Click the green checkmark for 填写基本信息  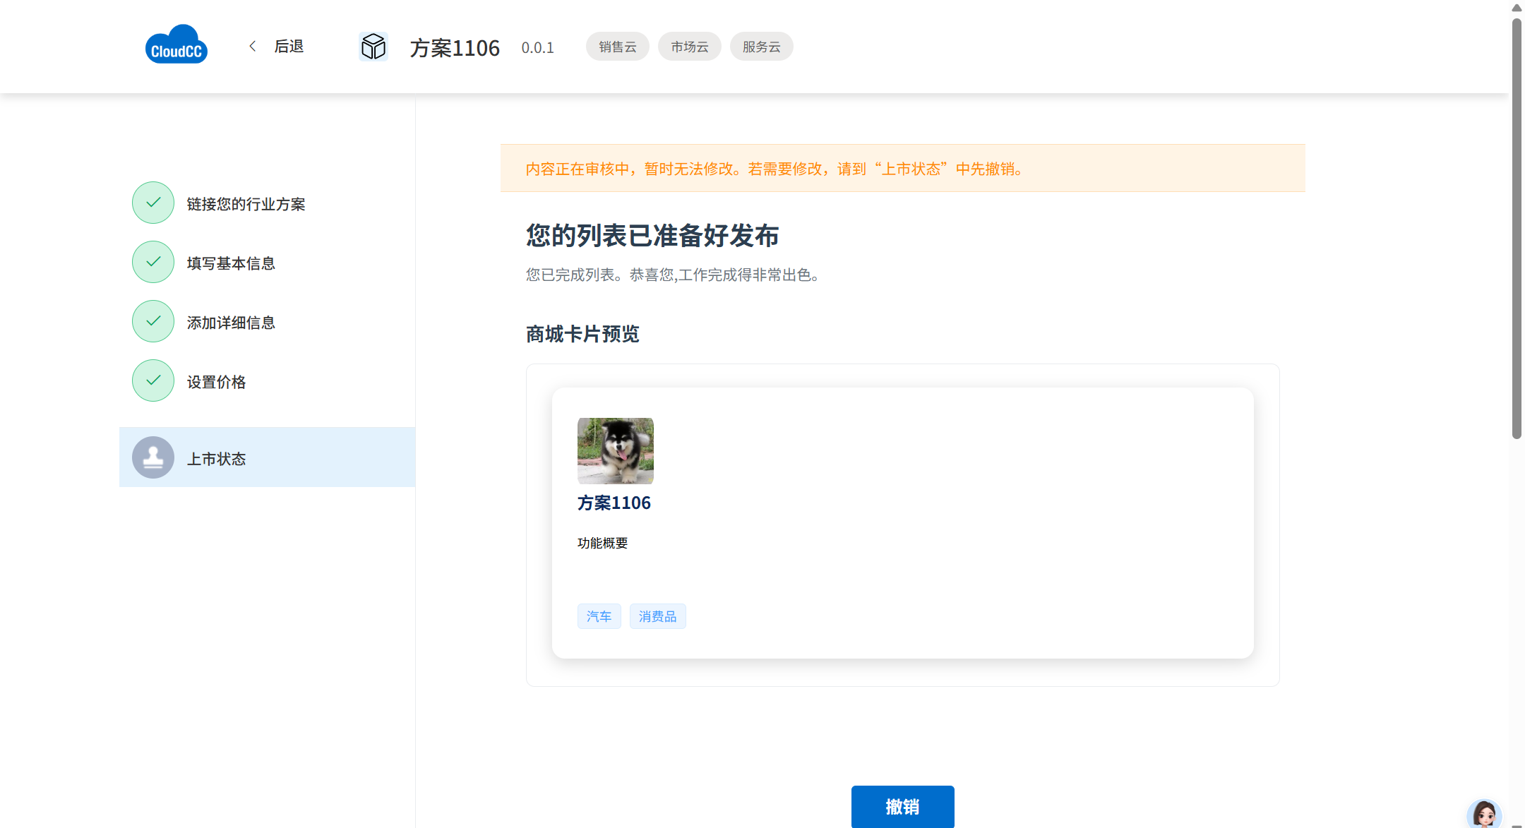click(153, 263)
